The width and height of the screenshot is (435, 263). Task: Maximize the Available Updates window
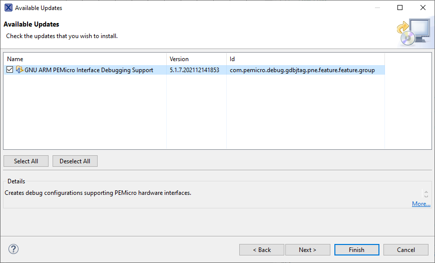point(400,8)
